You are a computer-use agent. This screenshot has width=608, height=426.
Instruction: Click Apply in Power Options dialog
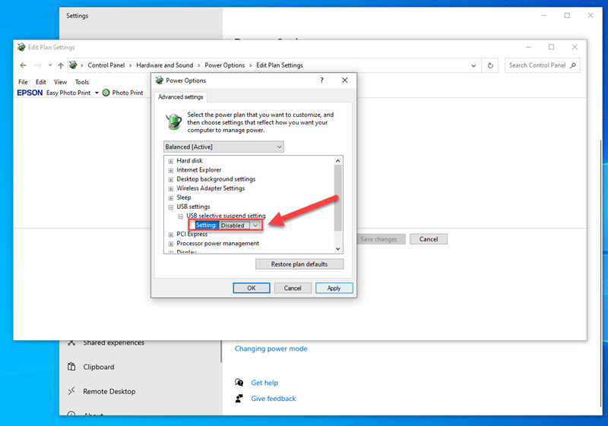pyautogui.click(x=334, y=288)
